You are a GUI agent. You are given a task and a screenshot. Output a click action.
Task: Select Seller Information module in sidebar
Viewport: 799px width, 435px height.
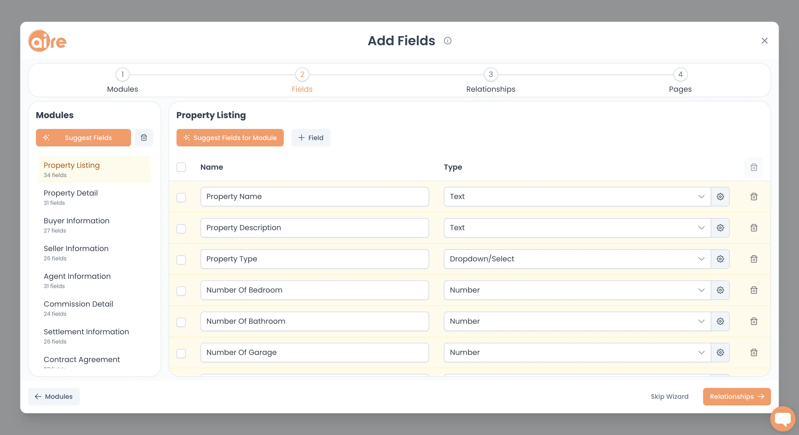(x=94, y=253)
